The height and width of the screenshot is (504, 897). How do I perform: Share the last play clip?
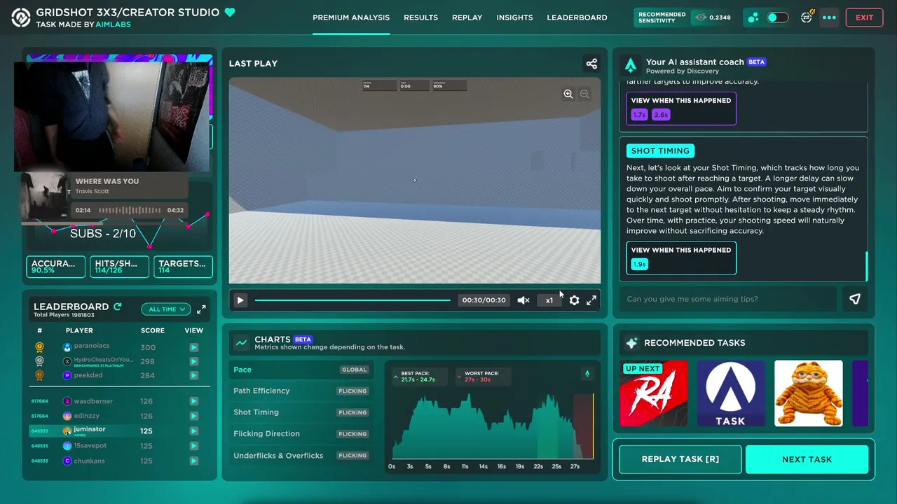[591, 64]
